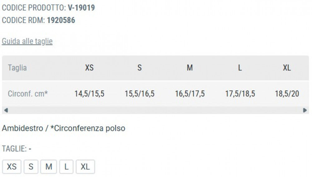Click the 15,5/16,5 circumference cell
This screenshot has height=177, width=312.
(139, 94)
